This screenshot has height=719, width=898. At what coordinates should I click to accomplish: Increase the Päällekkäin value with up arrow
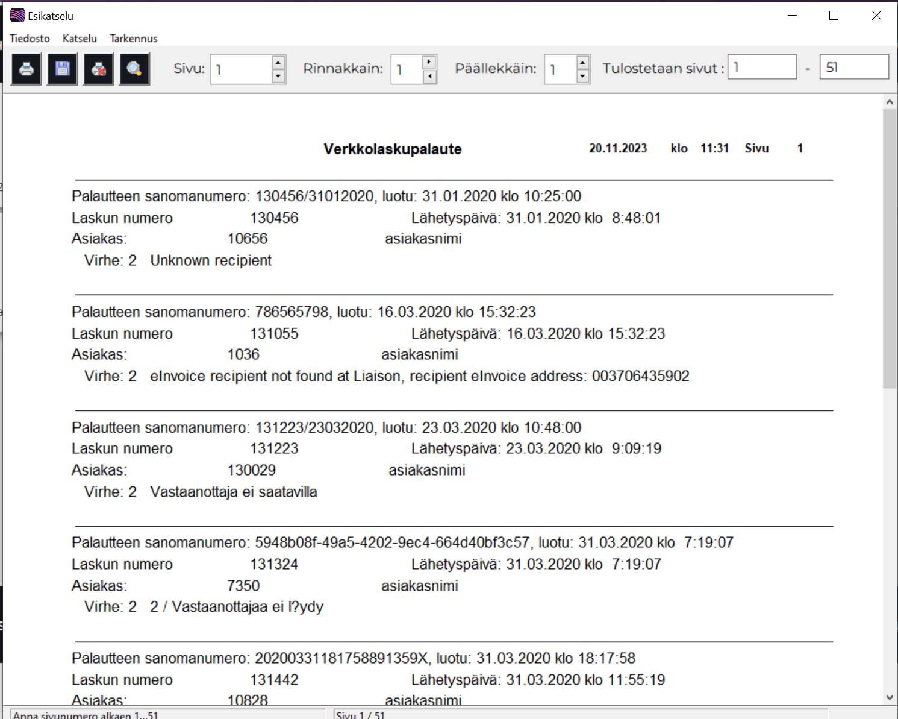click(x=582, y=63)
